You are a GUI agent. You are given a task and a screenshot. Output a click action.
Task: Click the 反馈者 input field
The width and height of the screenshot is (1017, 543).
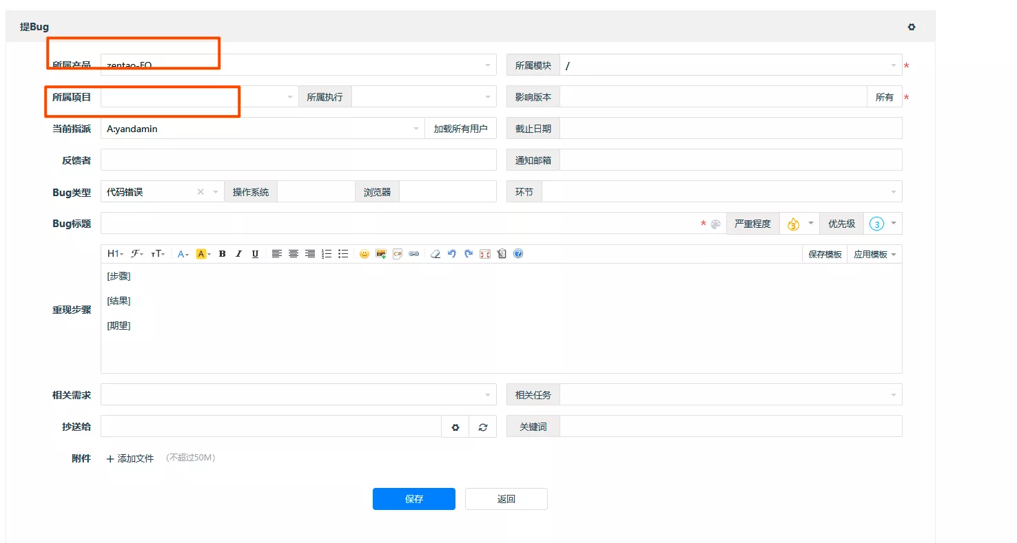click(x=298, y=160)
